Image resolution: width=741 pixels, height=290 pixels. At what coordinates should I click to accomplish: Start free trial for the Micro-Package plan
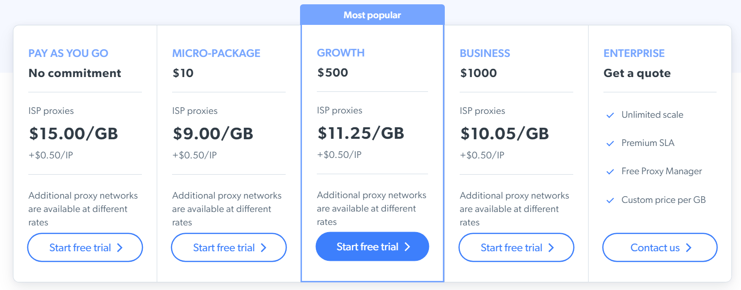click(229, 248)
